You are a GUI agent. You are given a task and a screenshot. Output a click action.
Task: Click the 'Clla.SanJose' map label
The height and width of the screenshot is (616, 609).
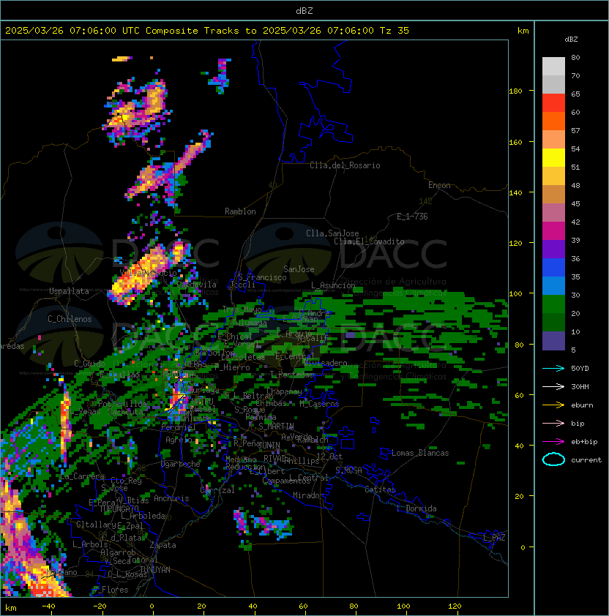coord(332,233)
